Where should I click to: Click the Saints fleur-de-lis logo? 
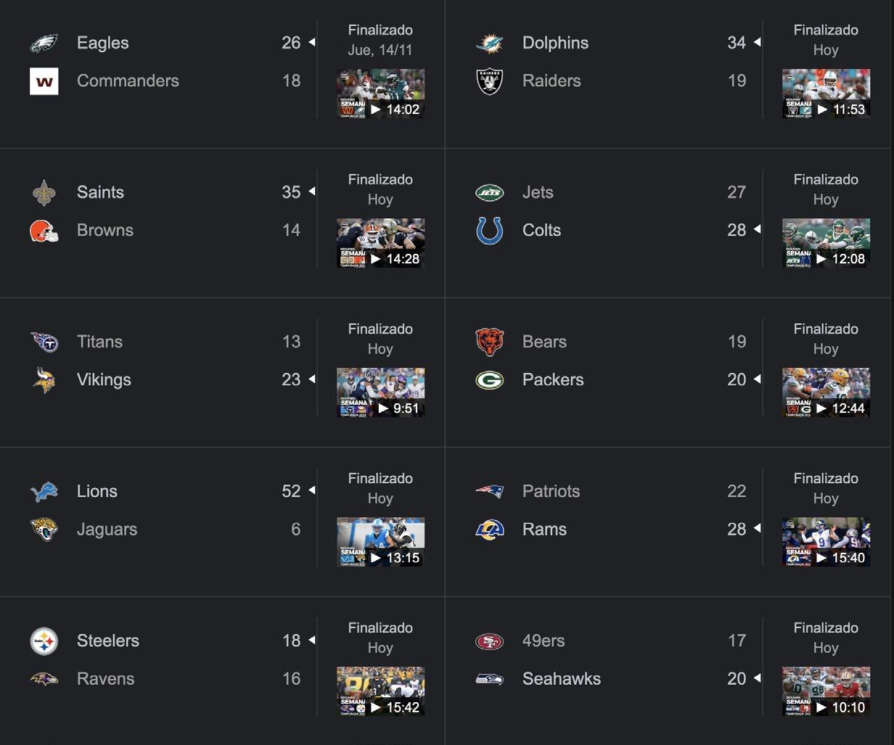coord(44,193)
